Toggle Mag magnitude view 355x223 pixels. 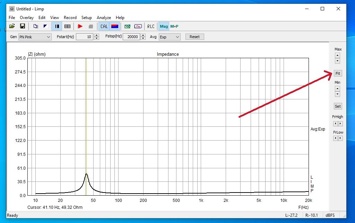[x=164, y=26]
